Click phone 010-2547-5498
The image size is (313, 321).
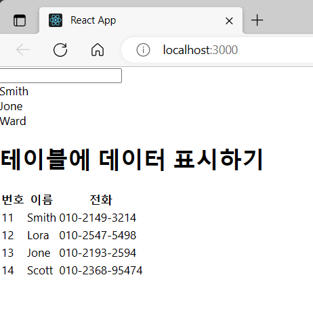click(x=98, y=235)
